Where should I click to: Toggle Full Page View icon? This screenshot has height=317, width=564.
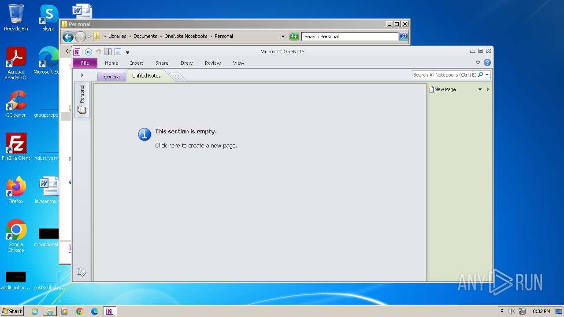(x=118, y=52)
